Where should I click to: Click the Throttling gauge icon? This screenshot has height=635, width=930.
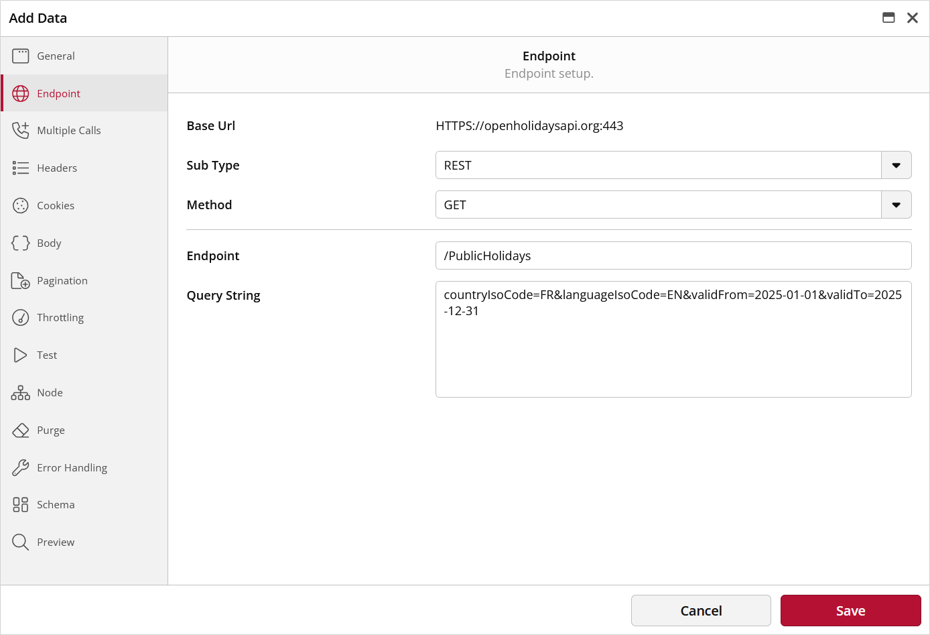pos(21,317)
